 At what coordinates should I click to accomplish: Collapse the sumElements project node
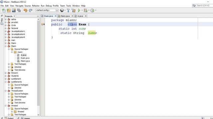point(6,82)
